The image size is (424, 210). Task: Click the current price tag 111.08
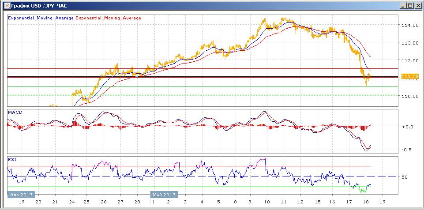tap(410, 76)
